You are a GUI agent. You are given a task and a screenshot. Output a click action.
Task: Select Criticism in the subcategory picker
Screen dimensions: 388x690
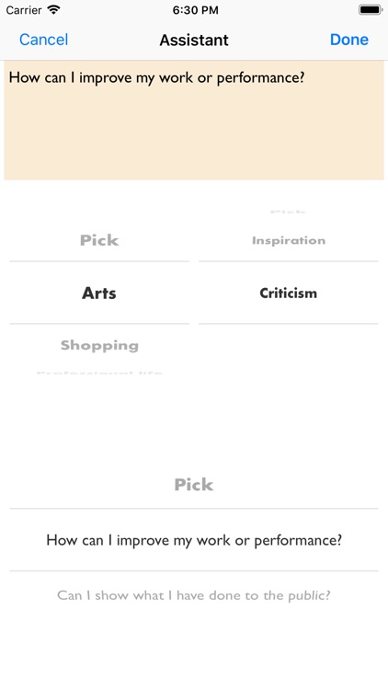[288, 293]
